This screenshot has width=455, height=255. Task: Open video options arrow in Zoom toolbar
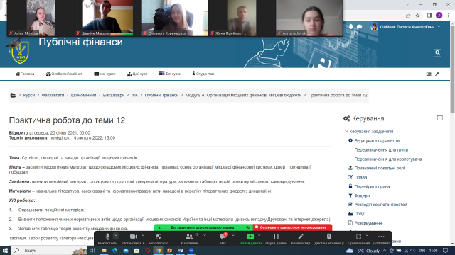[x=143, y=236]
